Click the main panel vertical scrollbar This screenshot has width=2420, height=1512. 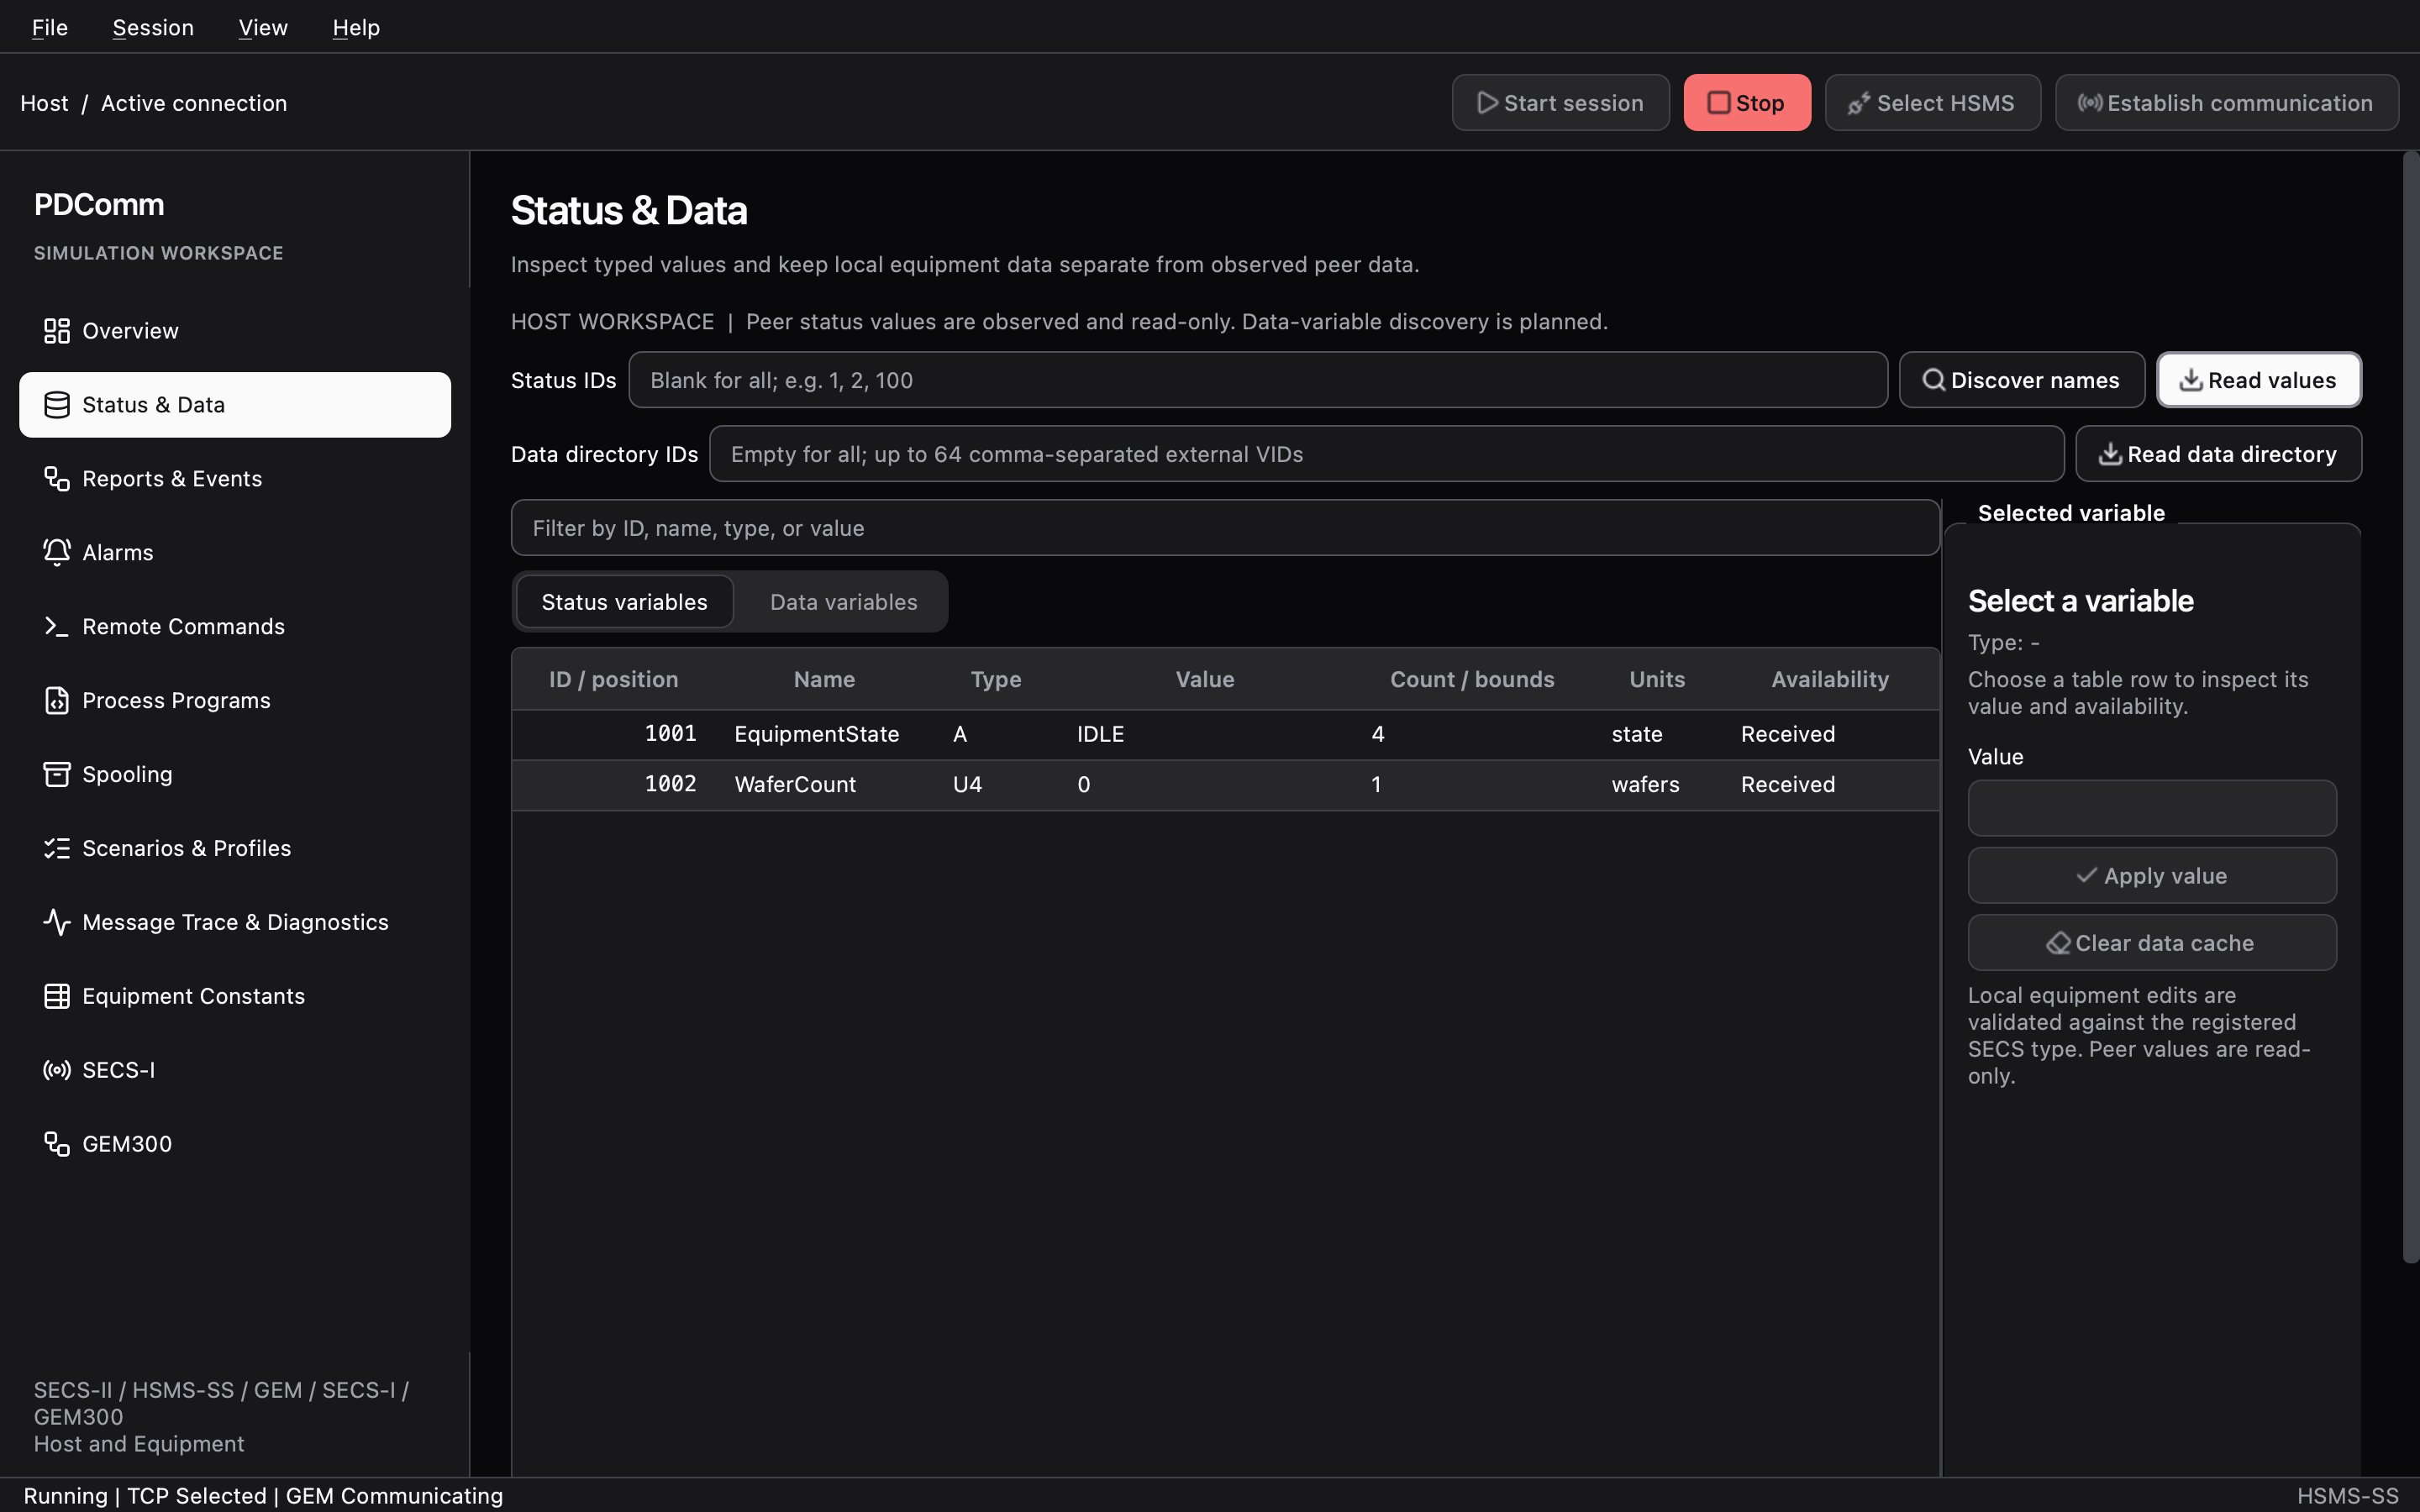point(2410,707)
